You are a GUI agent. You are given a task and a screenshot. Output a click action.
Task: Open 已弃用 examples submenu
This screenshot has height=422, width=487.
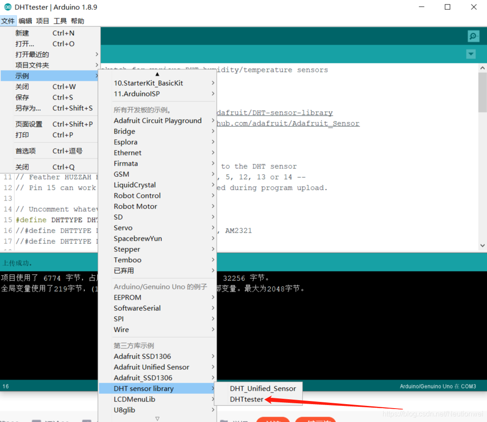coord(157,271)
